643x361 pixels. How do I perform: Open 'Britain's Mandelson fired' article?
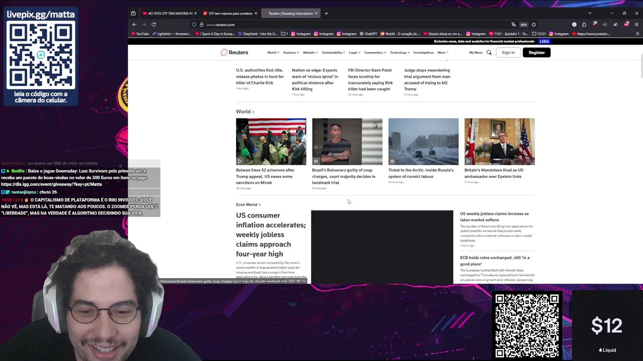(494, 173)
